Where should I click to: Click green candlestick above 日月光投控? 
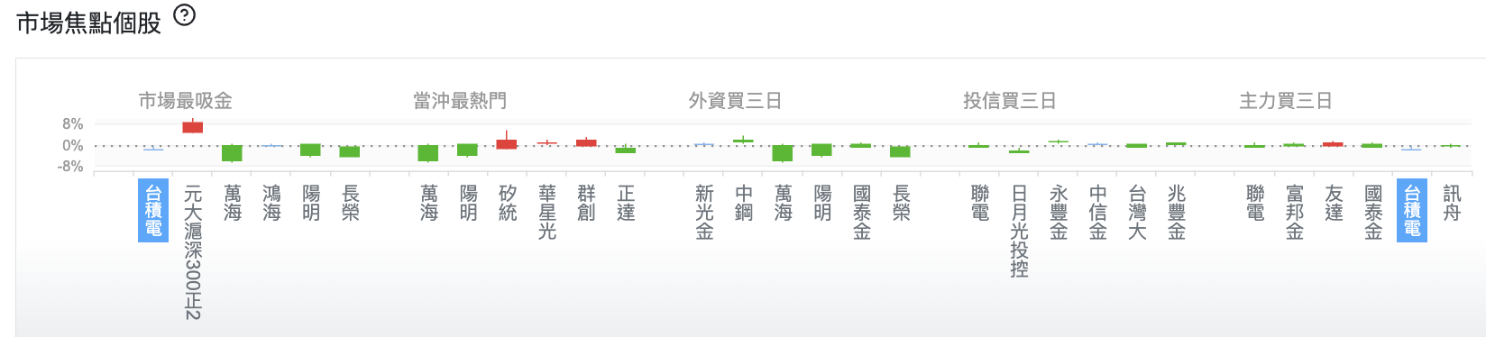(x=1019, y=151)
